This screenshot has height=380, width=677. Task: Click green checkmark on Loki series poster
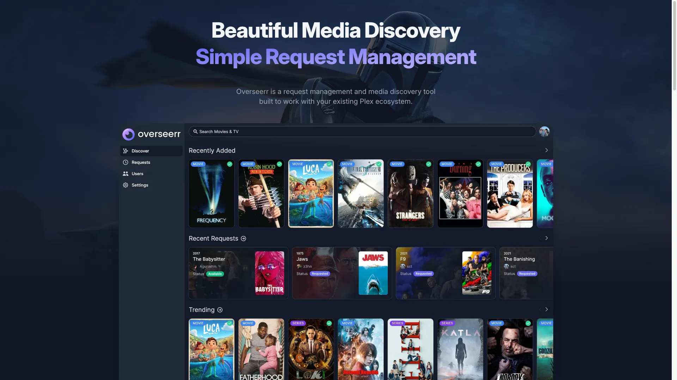pos(329,323)
